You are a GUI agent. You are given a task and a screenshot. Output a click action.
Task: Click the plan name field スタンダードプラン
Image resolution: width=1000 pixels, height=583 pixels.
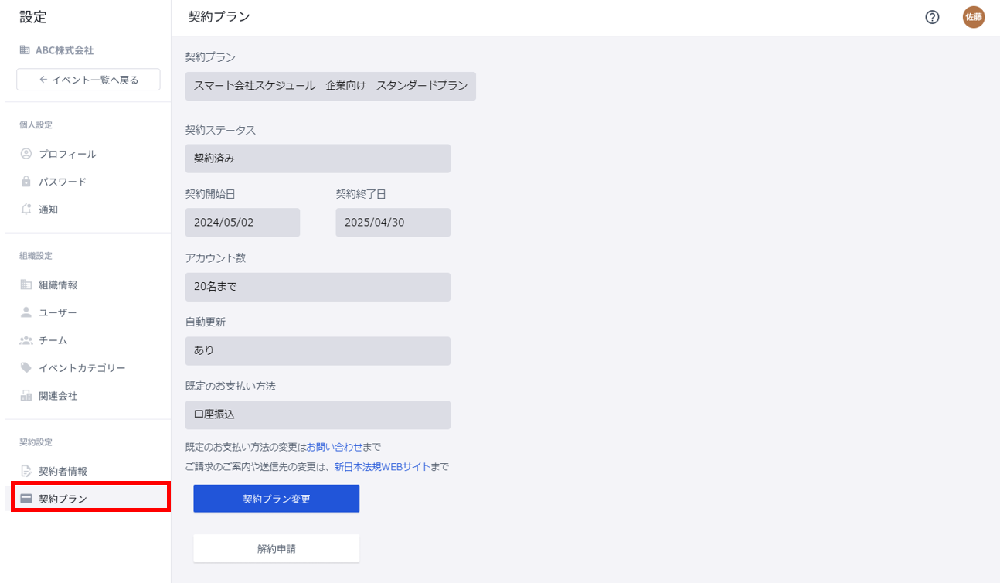(x=331, y=86)
